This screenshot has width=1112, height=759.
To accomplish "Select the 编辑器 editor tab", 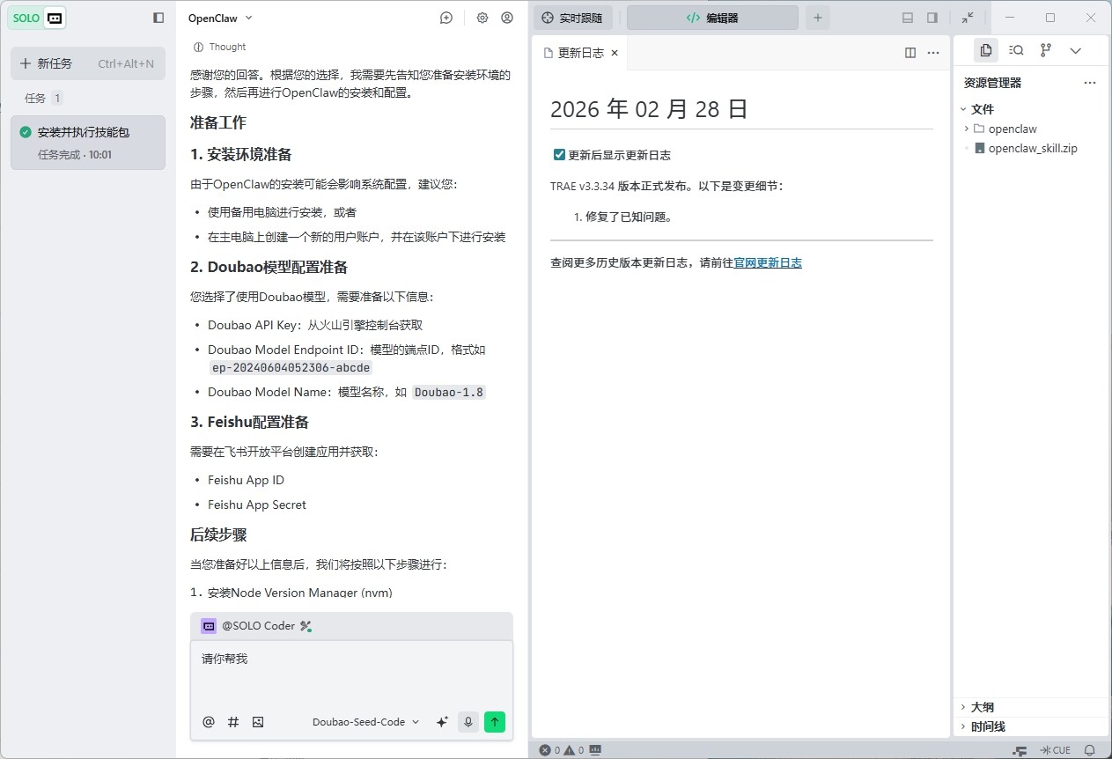I will tap(712, 18).
